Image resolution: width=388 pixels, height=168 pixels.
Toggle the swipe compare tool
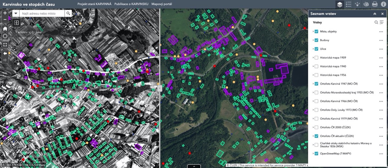point(17,23)
